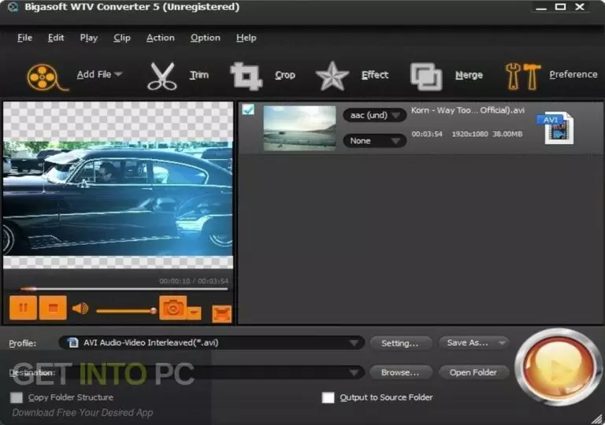
Task: Seek on the video progress bar
Action: [x=124, y=289]
